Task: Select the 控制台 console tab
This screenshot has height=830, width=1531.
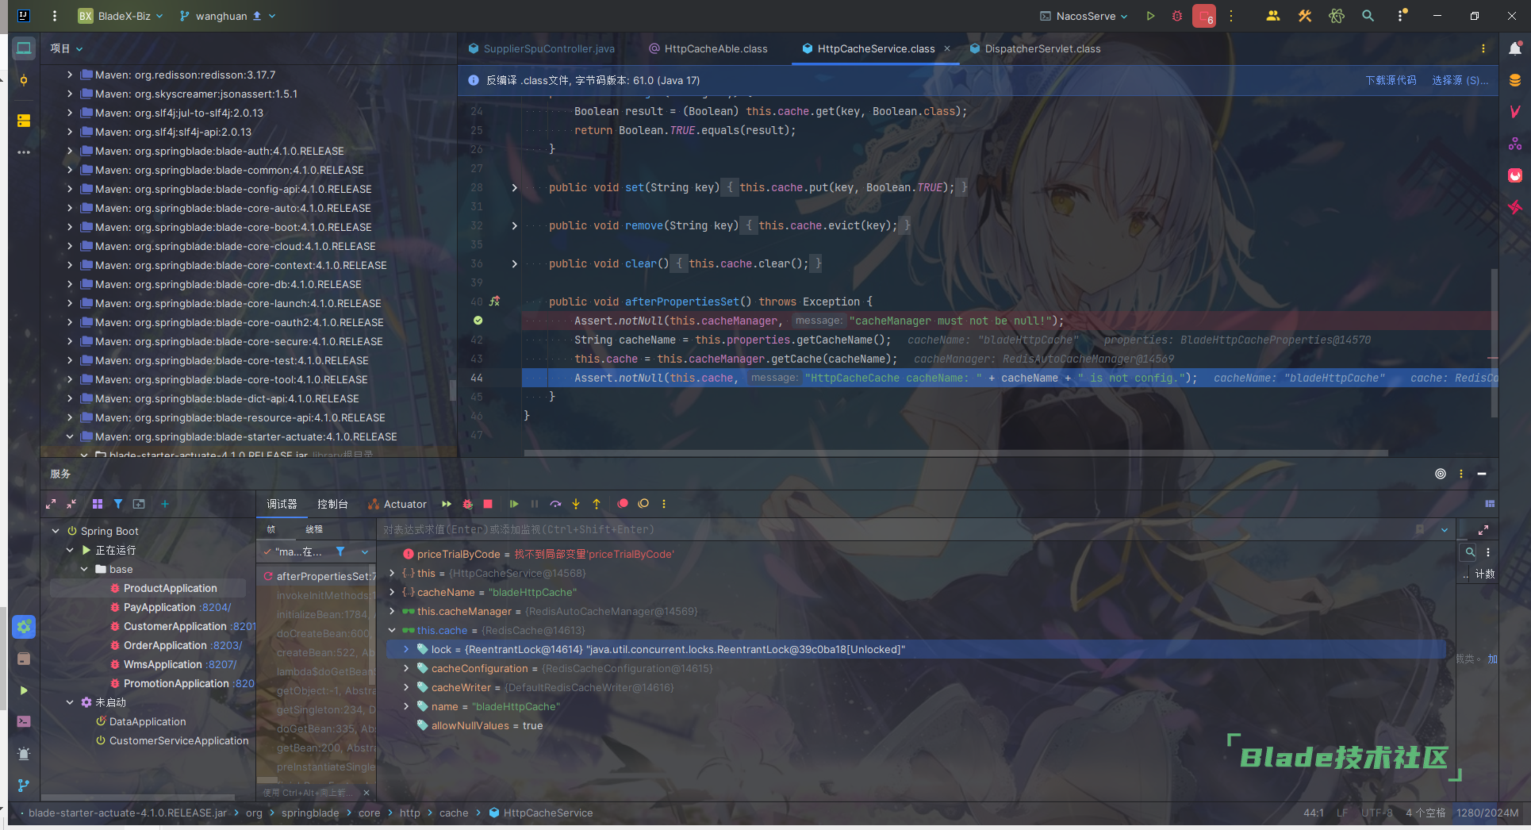Action: coord(332,504)
